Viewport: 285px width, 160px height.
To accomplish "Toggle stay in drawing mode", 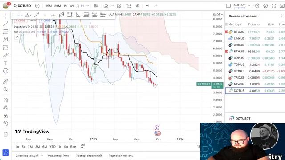I will point(6,108).
